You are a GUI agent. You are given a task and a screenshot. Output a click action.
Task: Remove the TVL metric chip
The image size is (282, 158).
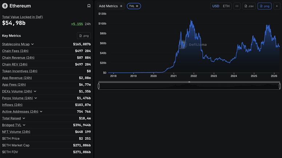point(137,6)
